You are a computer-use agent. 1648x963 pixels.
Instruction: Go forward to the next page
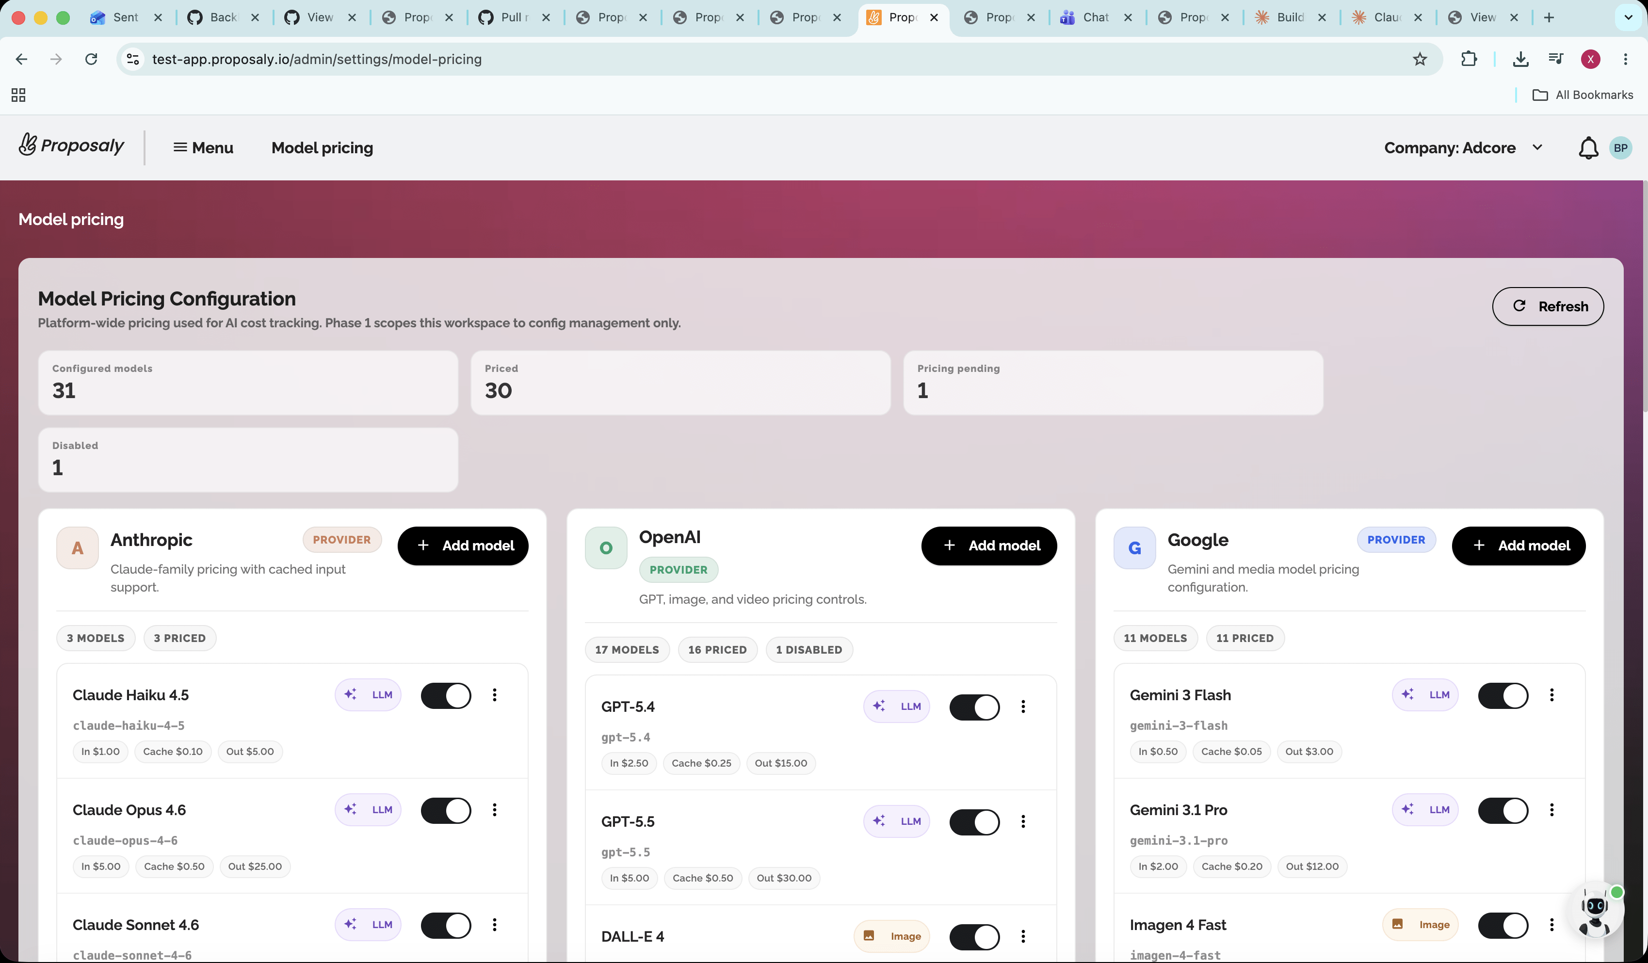click(x=56, y=60)
